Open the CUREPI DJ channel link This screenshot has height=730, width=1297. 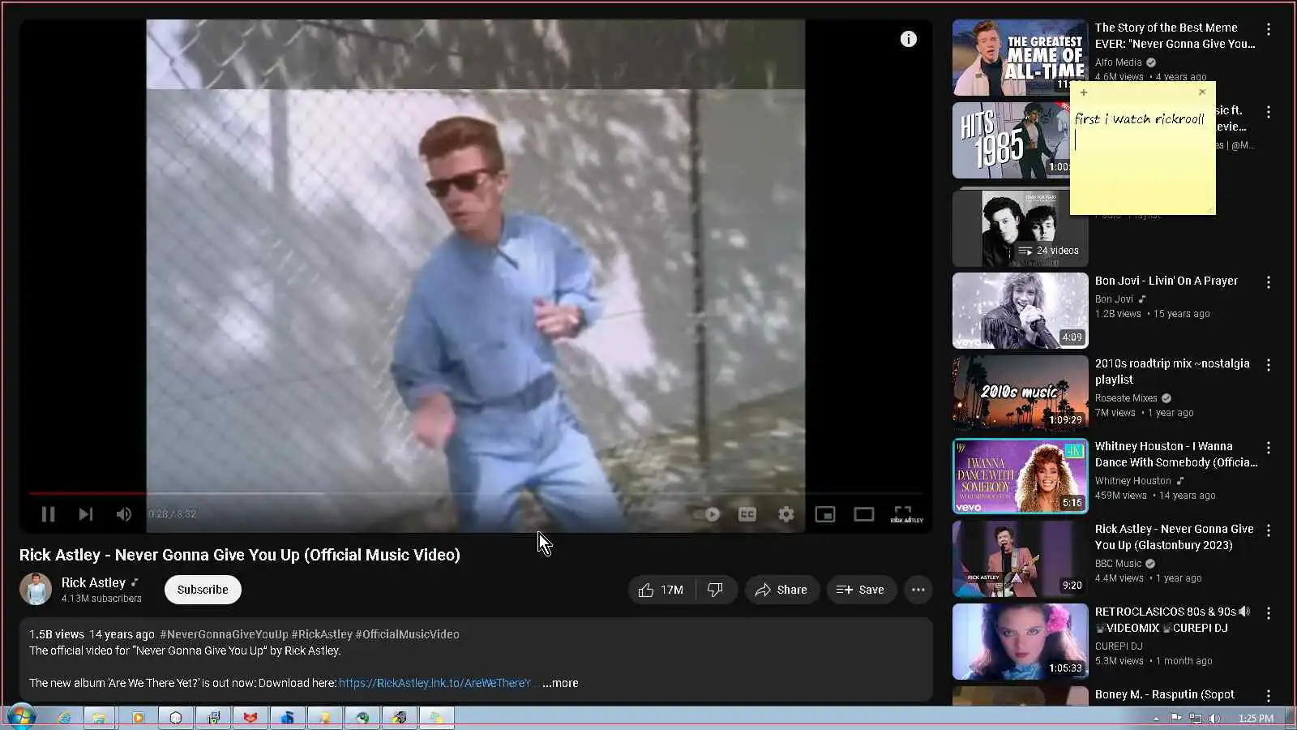[x=1119, y=646]
